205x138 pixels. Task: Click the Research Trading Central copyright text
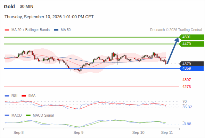point(176,30)
